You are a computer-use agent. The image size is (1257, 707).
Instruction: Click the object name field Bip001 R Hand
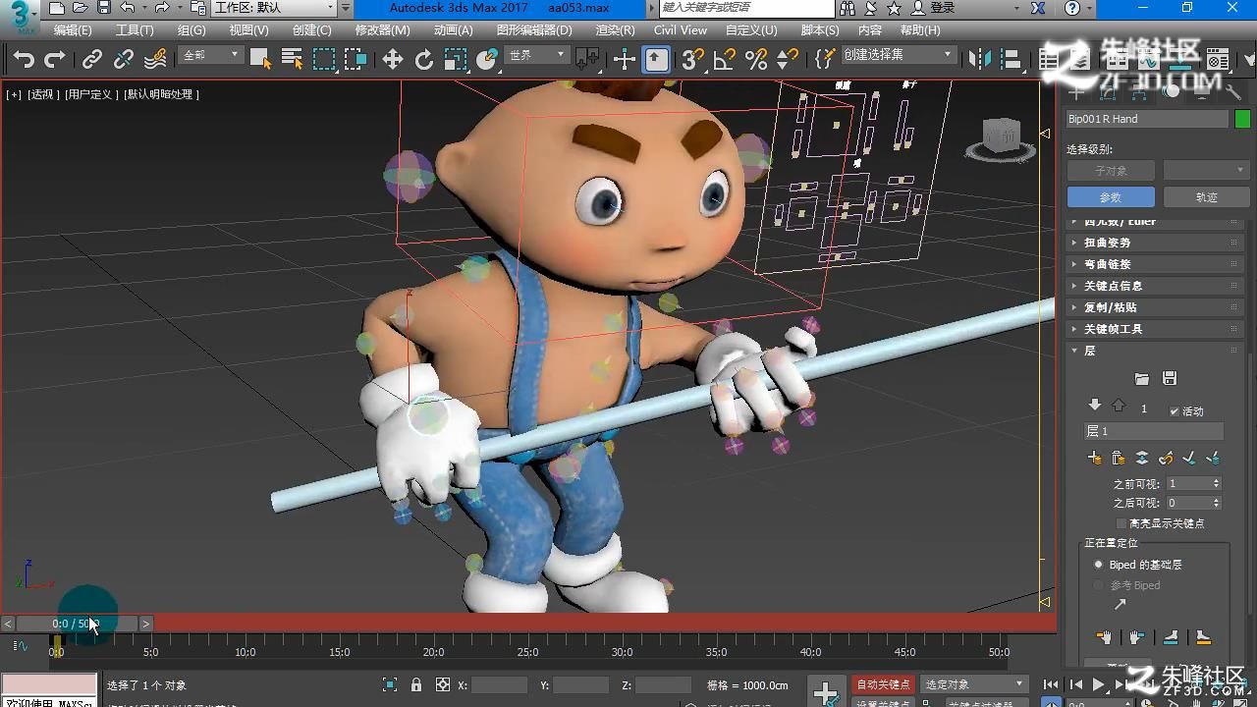pos(1147,119)
